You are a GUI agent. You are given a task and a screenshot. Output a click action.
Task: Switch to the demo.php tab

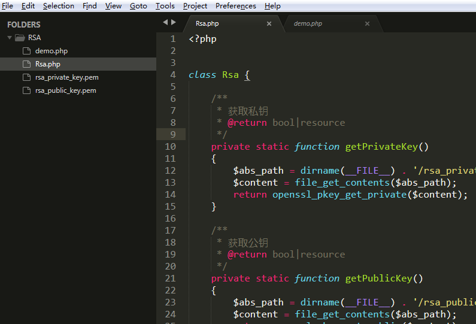[x=308, y=24]
